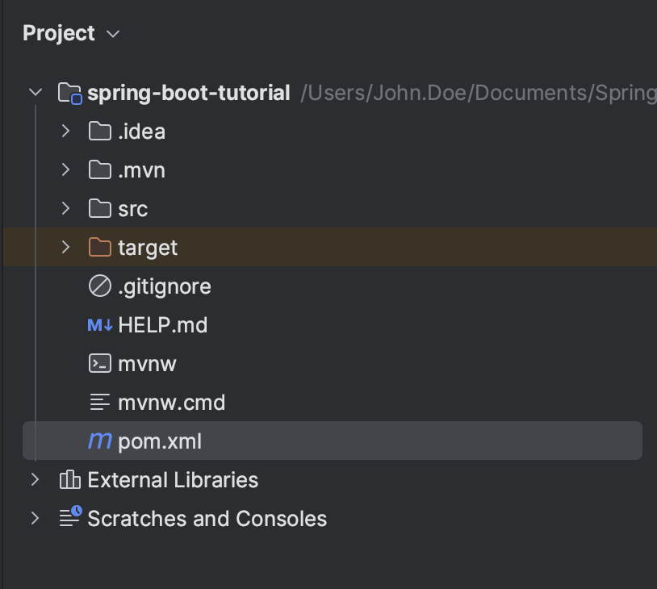Image resolution: width=657 pixels, height=589 pixels.
Task: Open the HELP.md file
Action: click(x=162, y=324)
